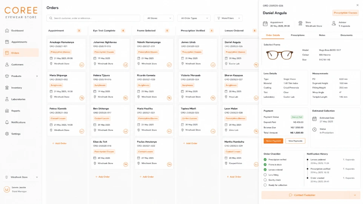This screenshot has height=204, width=363.
Task: Open Victoria !Naruseb order card
Action: pyautogui.click(x=198, y=87)
